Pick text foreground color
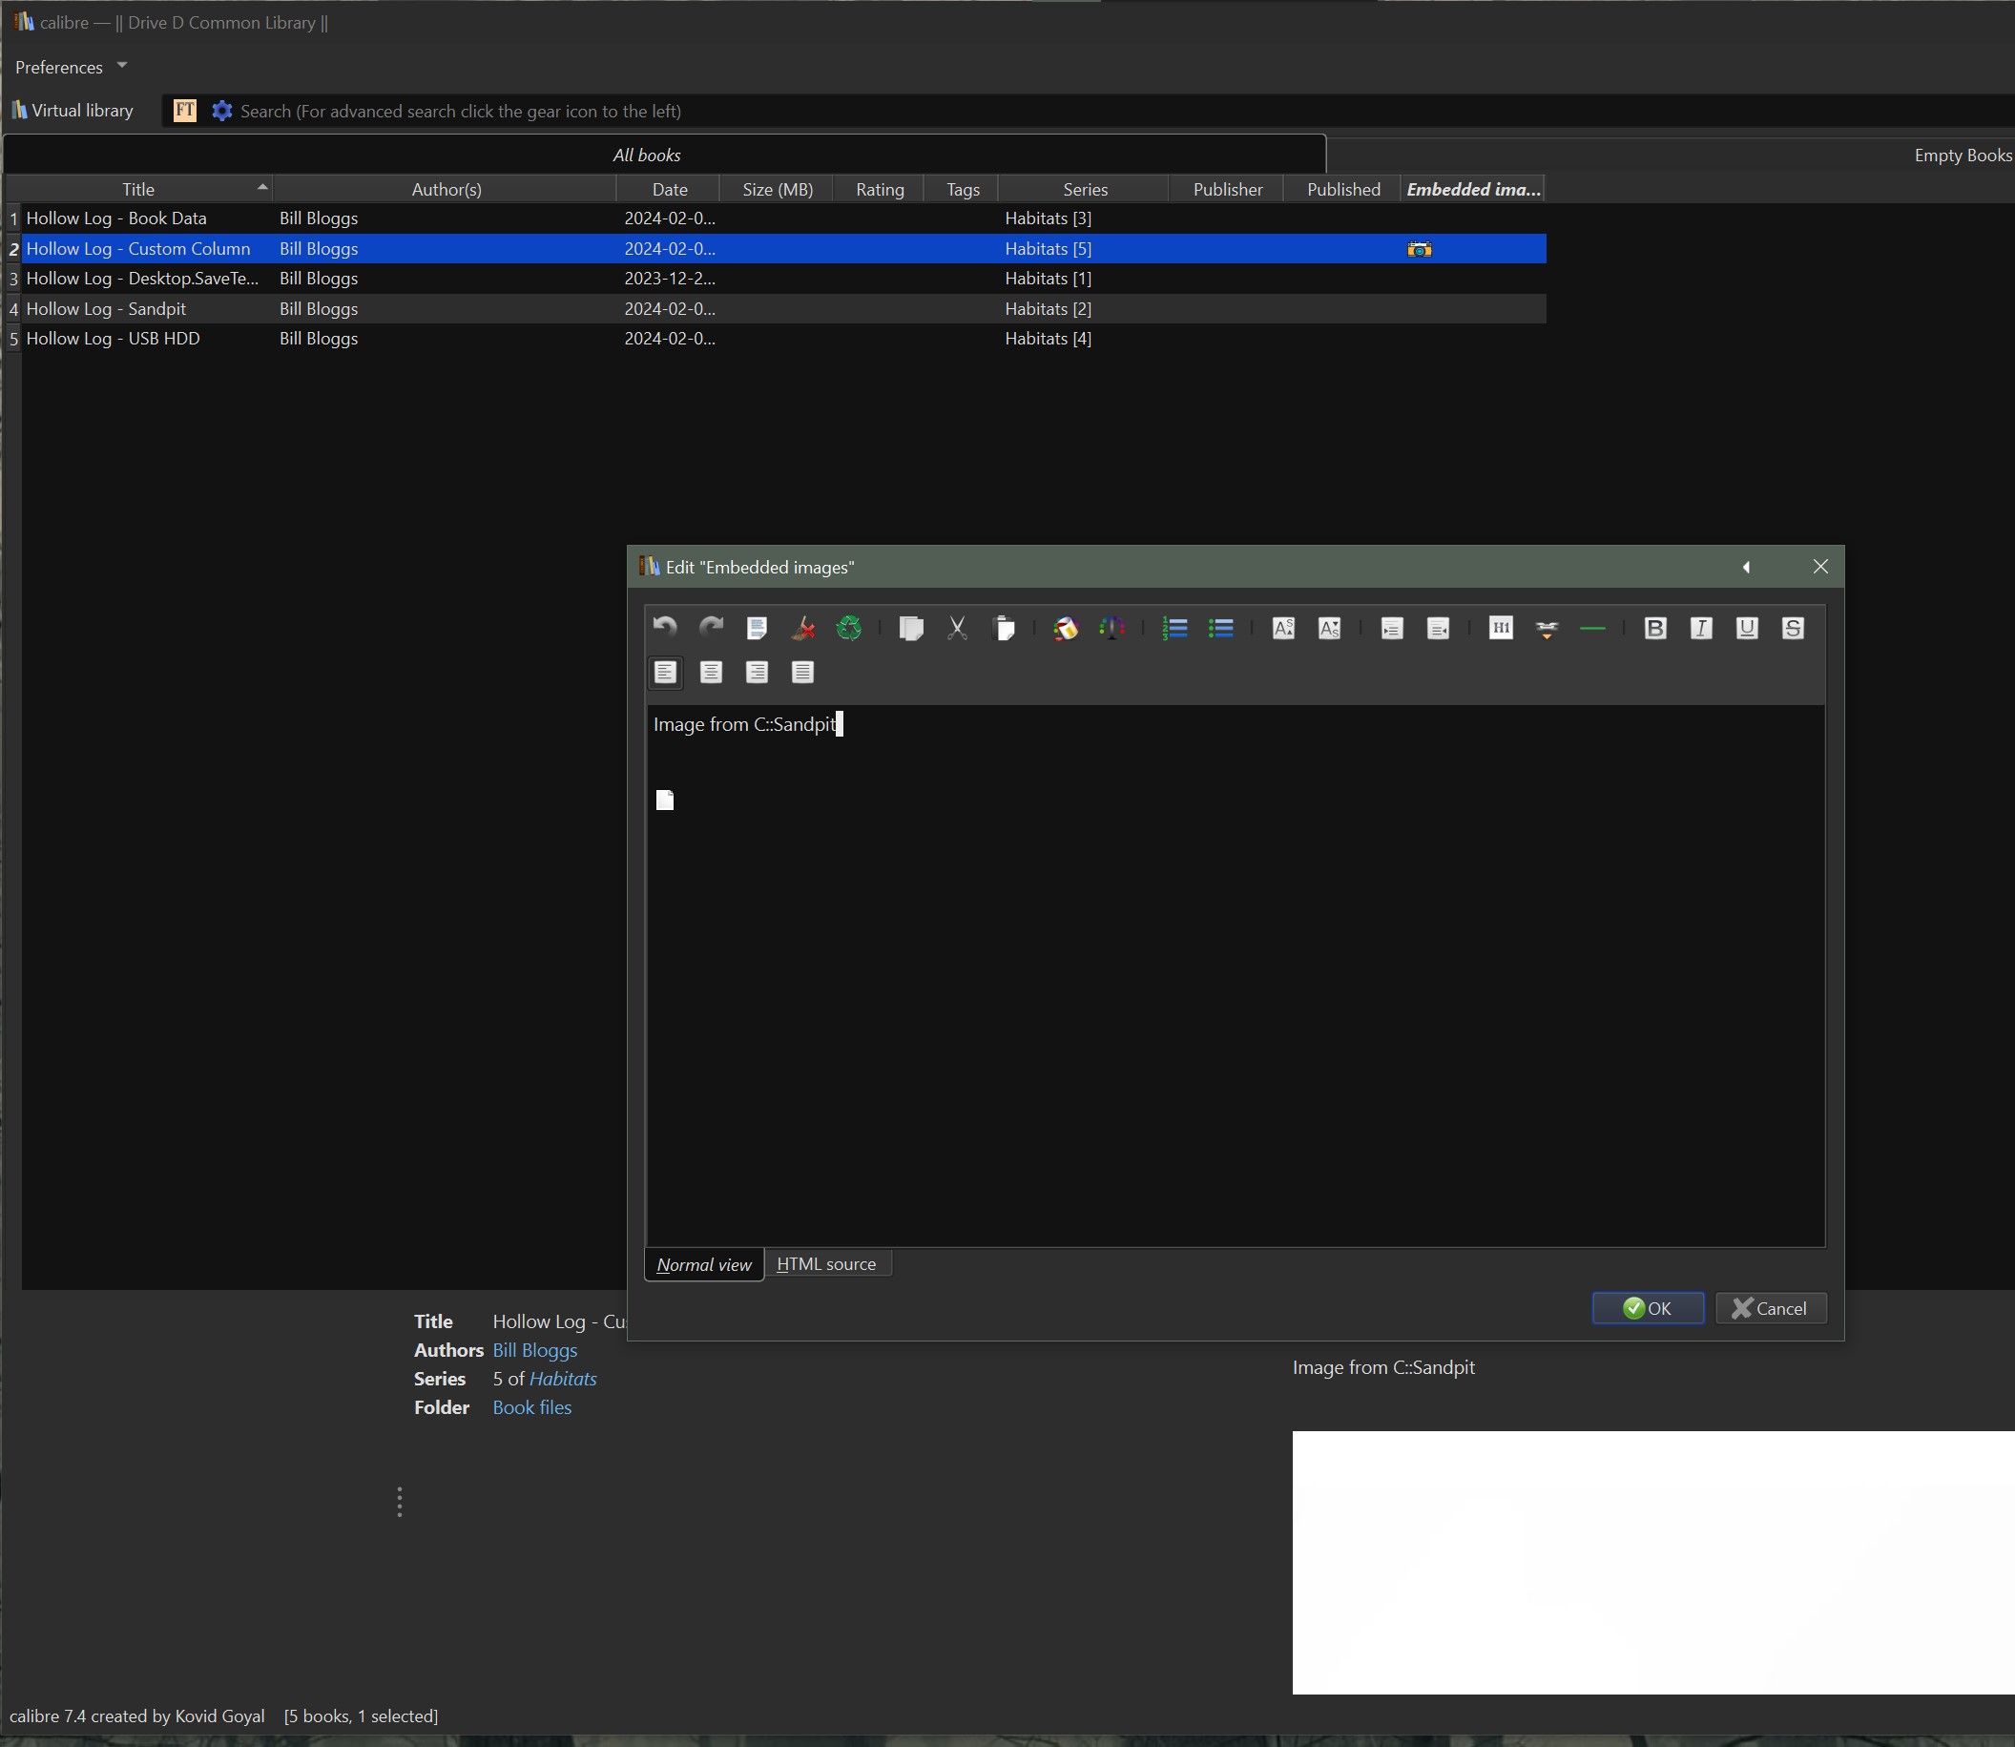The height and width of the screenshot is (1747, 2015). click(x=1111, y=628)
